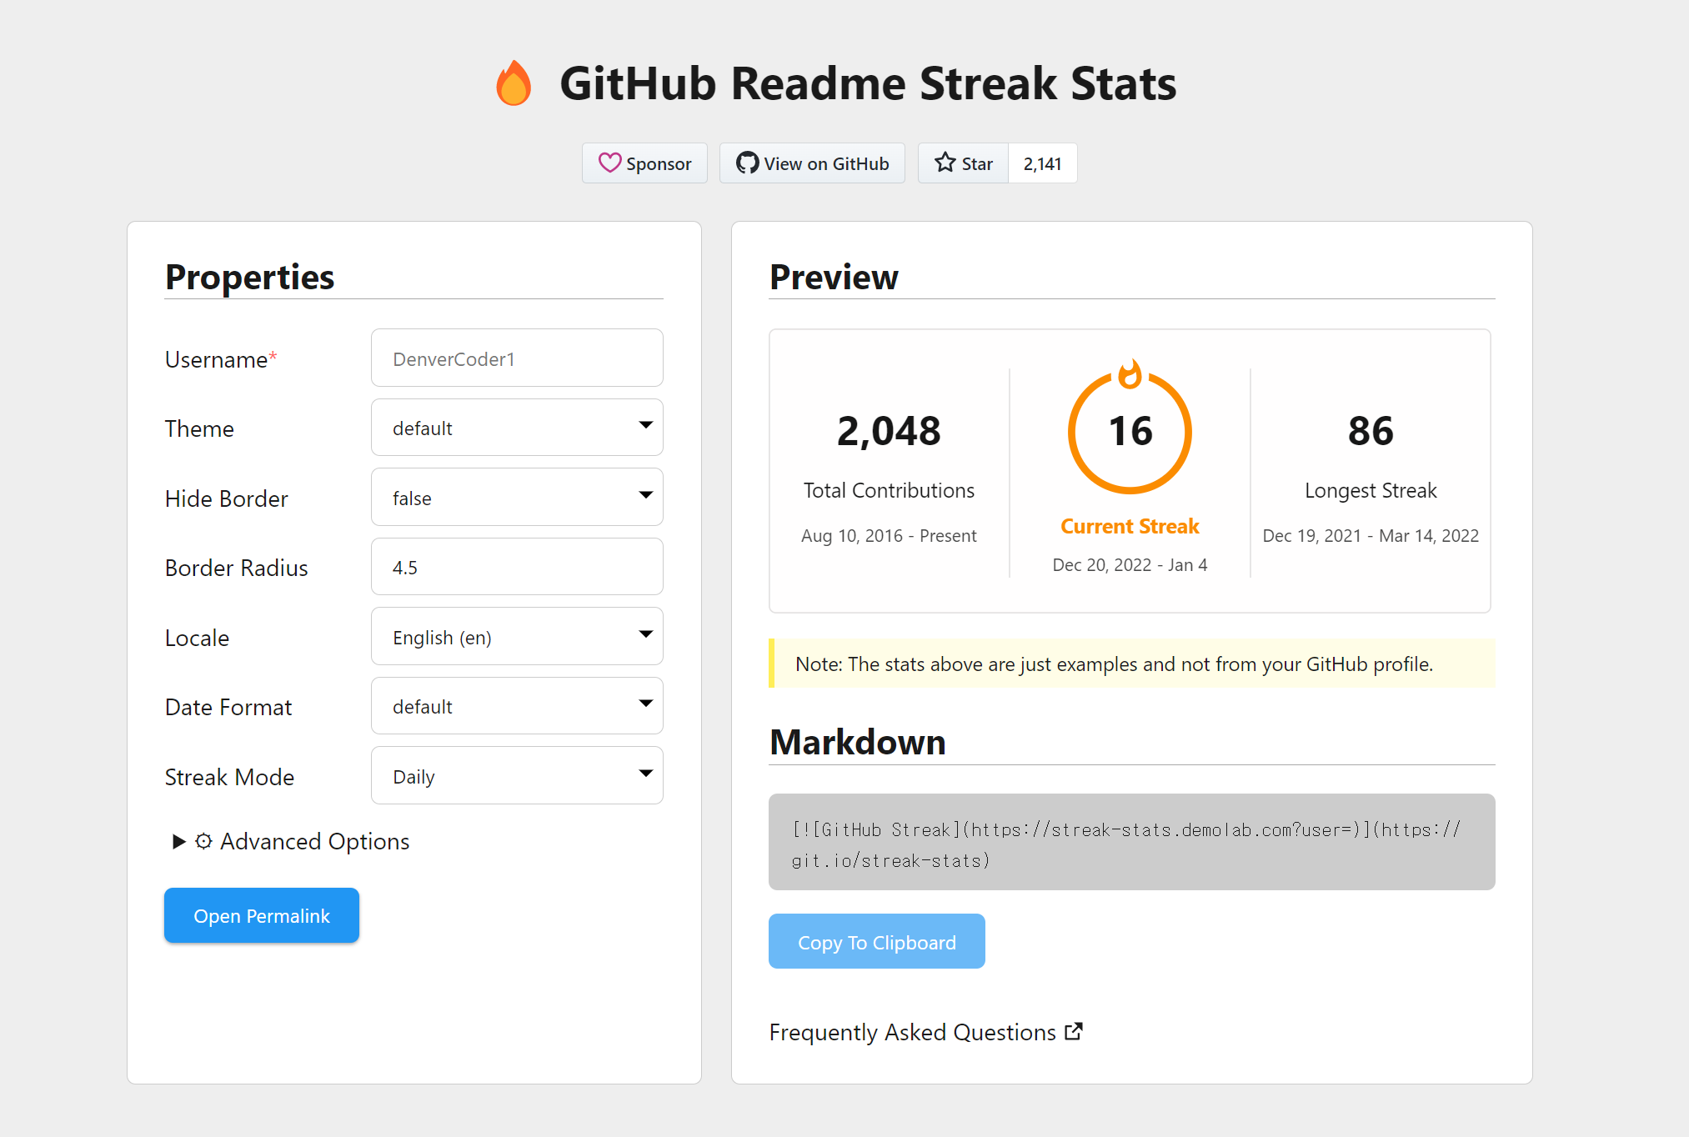Click the Username input field
This screenshot has height=1137, width=1689.
[x=517, y=358]
